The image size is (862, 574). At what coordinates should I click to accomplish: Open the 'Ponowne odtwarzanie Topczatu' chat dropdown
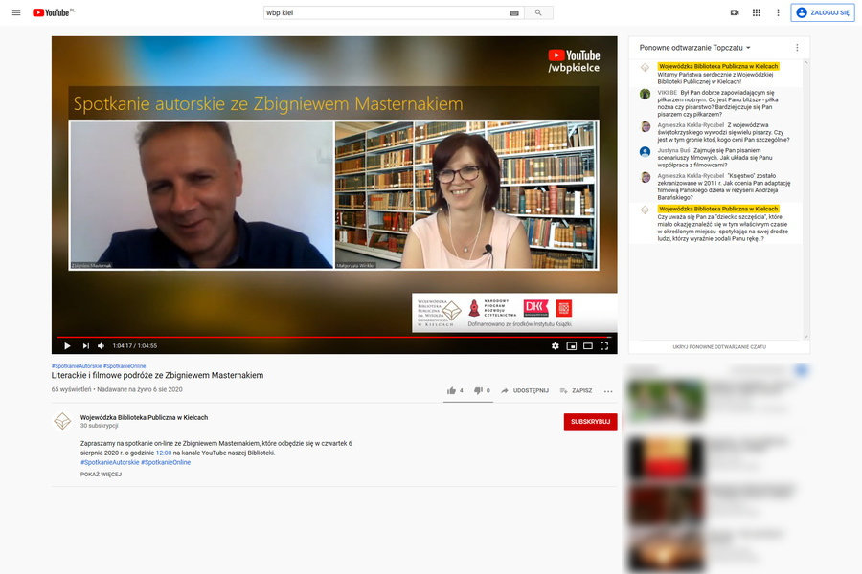(x=695, y=48)
